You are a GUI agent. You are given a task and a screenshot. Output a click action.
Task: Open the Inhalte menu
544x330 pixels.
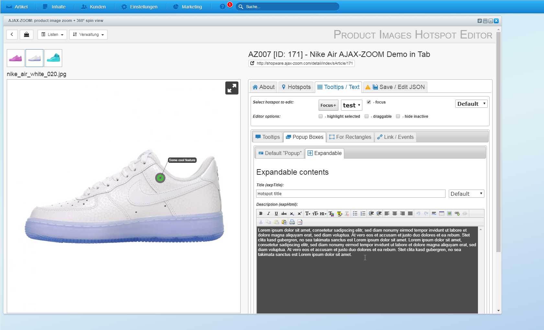tap(54, 7)
